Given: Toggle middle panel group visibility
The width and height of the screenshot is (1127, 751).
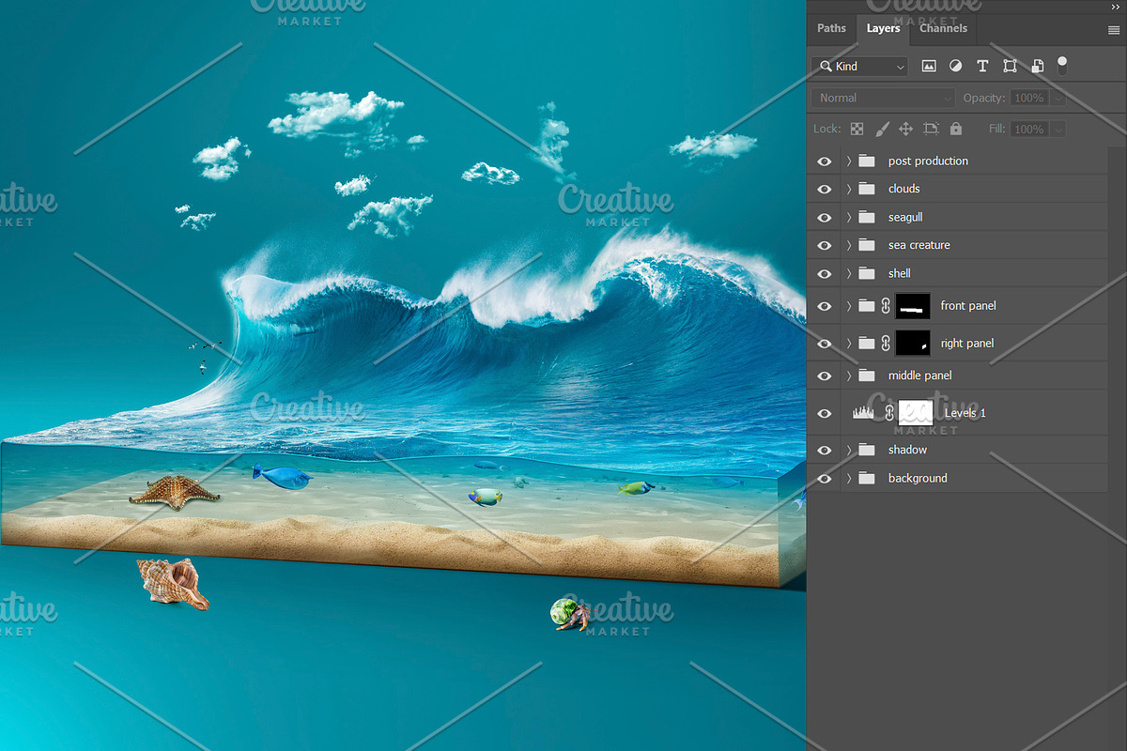Looking at the screenshot, I should (825, 376).
